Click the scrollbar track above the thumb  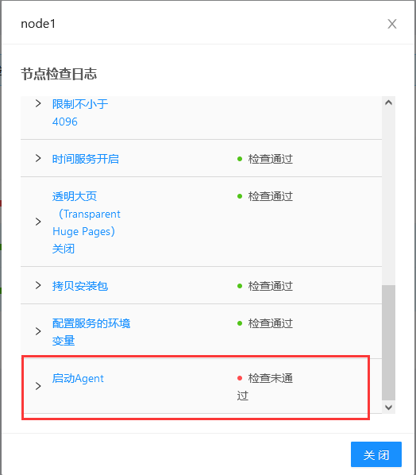[388, 197]
